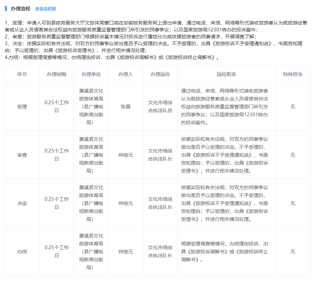Click 仲继元 in the 办结 row
The image size is (319, 283).
[x=126, y=252]
